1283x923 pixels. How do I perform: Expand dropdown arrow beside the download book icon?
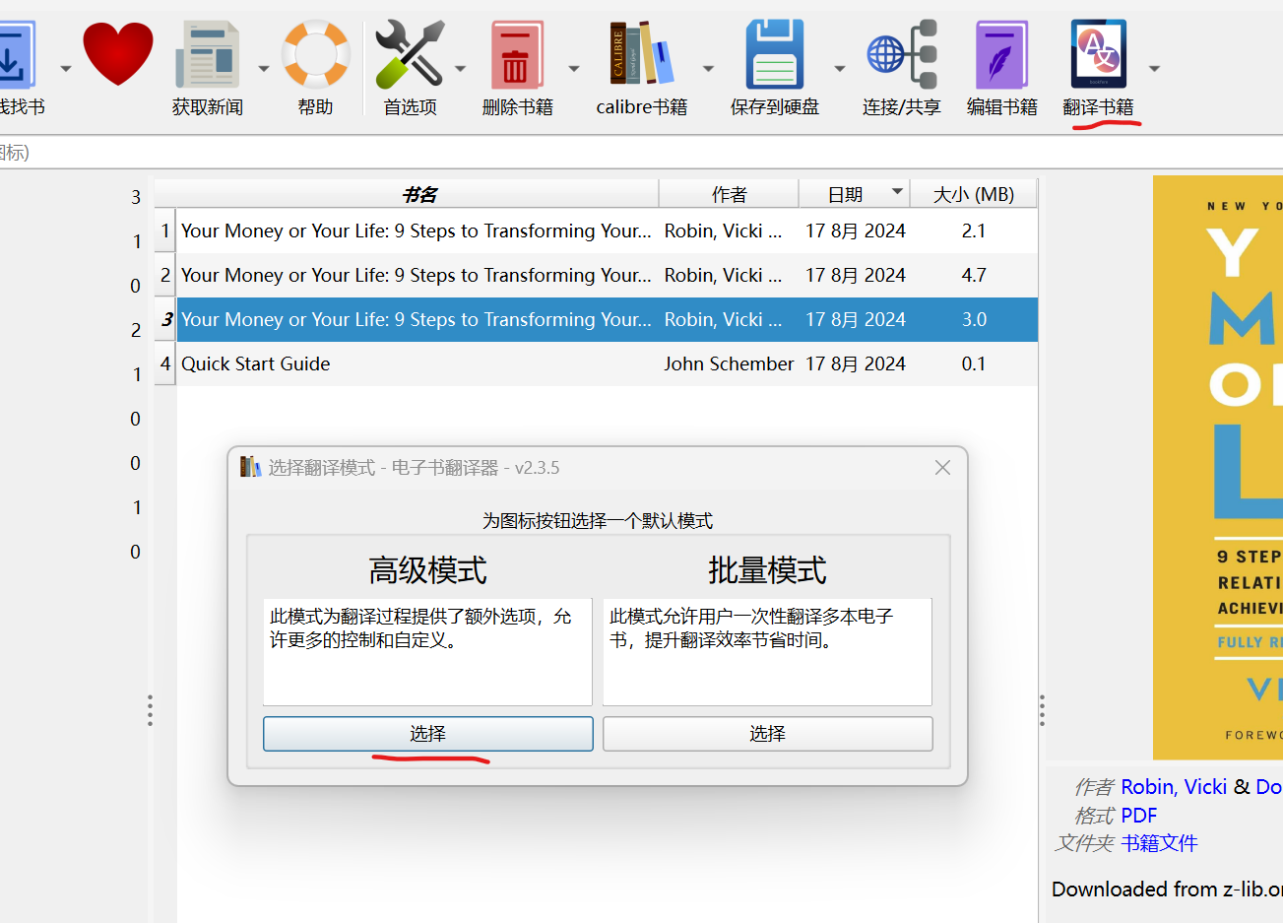(x=66, y=69)
